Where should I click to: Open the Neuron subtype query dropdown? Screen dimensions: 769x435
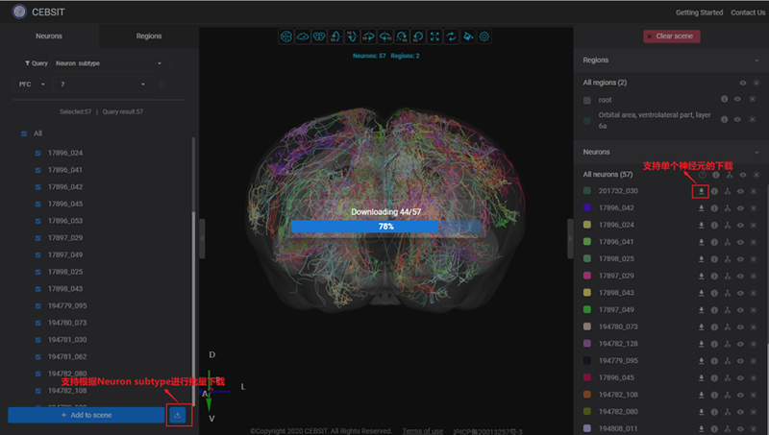point(108,63)
